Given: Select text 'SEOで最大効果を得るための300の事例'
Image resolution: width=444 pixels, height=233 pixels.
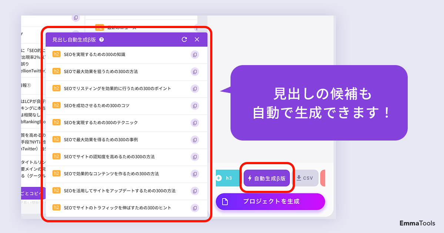Looking at the screenshot, I should (101, 140).
